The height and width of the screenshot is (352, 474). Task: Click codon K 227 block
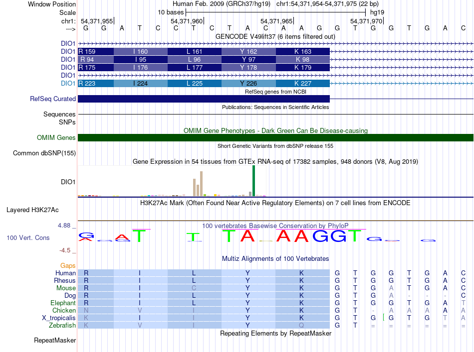[302, 83]
